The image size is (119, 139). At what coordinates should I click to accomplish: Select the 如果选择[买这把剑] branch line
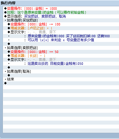click(x=61, y=20)
